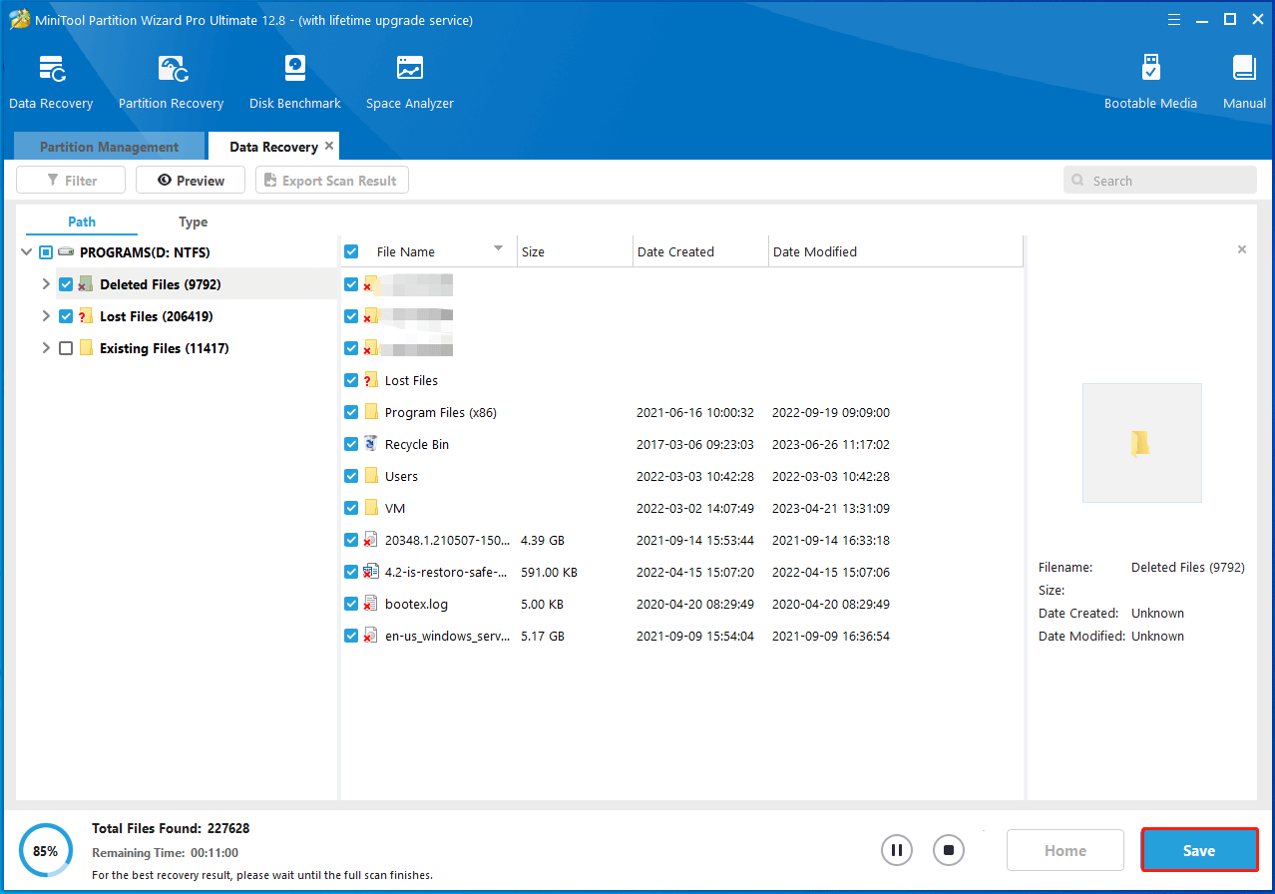
Task: Click the folder preview thumbnail
Action: pyautogui.click(x=1141, y=443)
